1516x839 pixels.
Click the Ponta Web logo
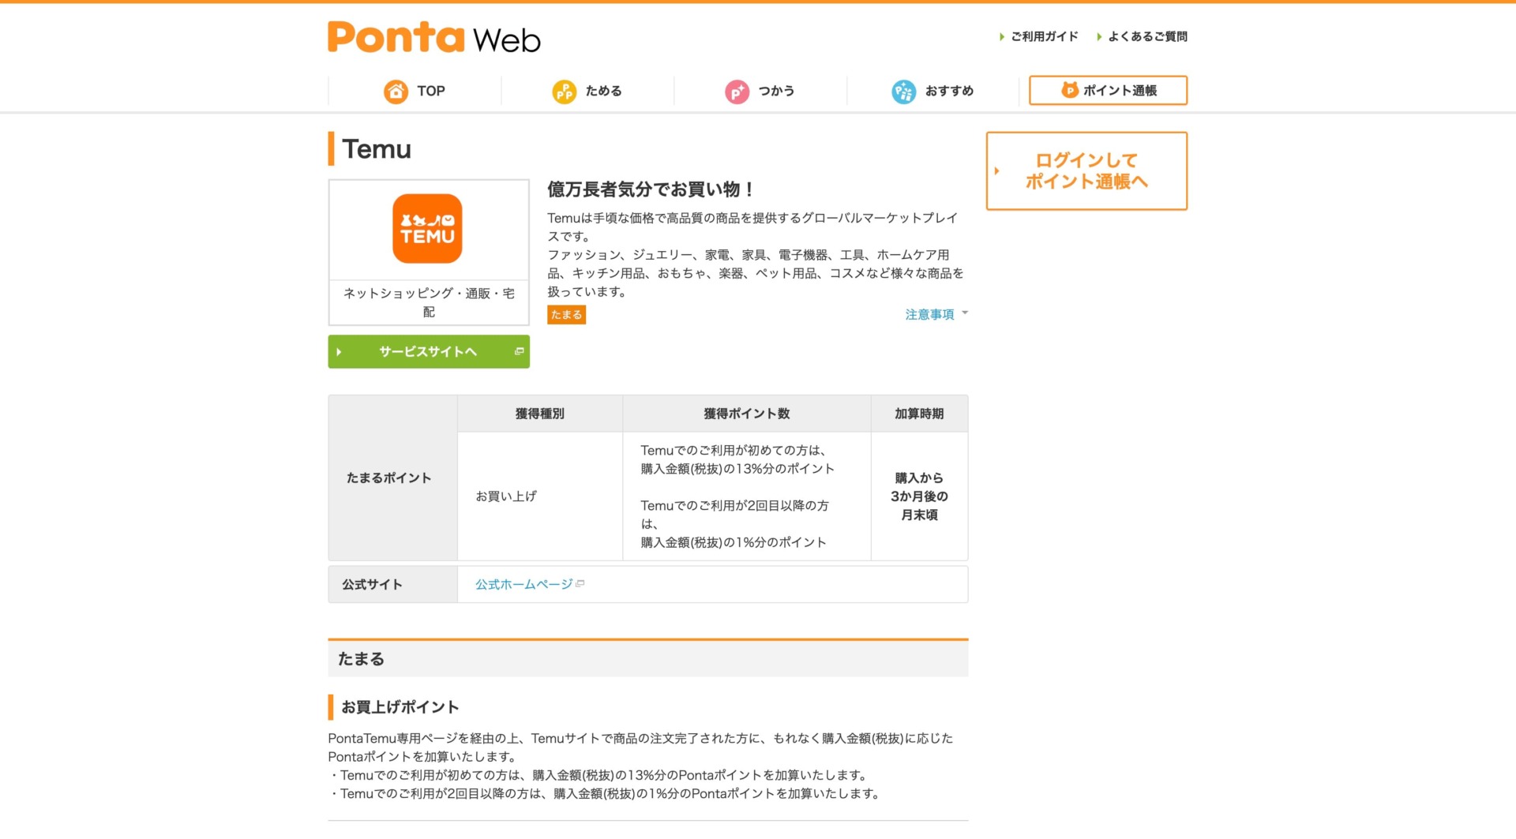click(434, 37)
